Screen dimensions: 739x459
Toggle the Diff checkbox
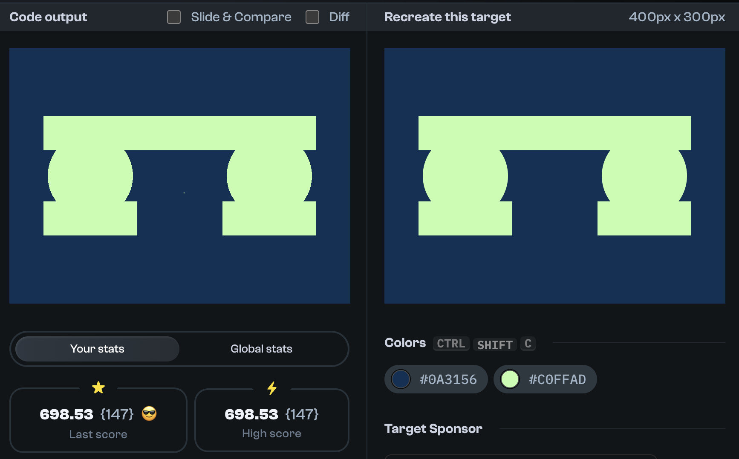312,17
